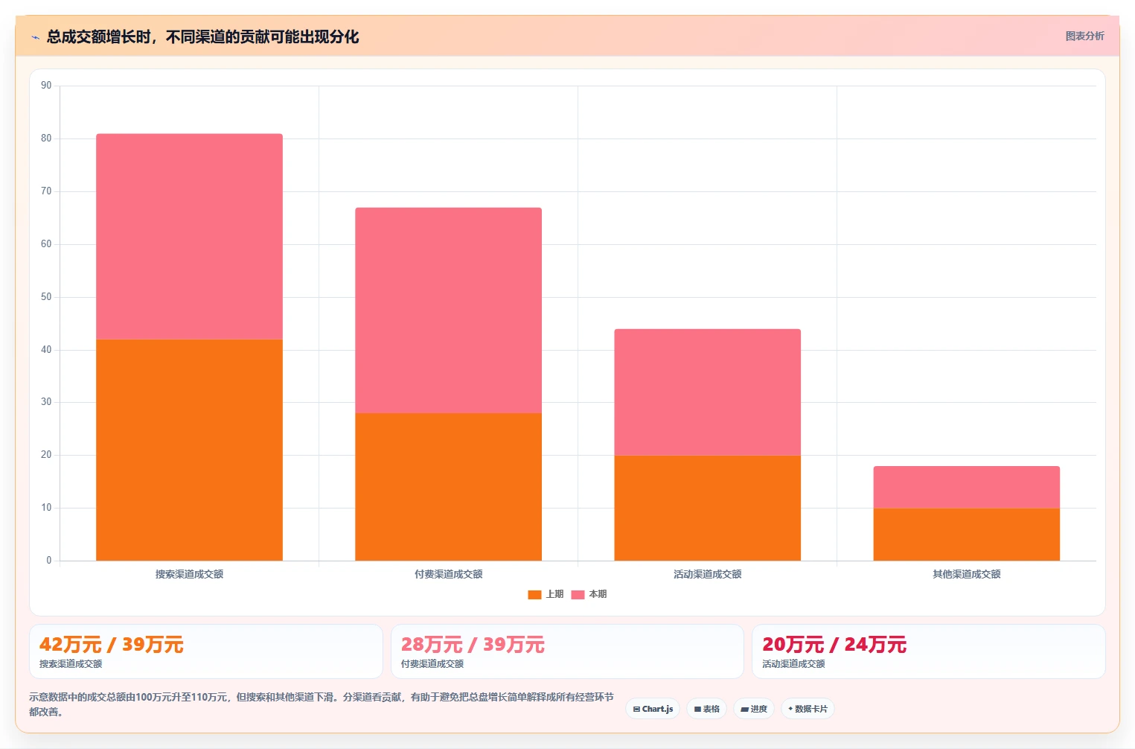Click the orange 上期 bar for 付费渠道成交额

pos(448,487)
